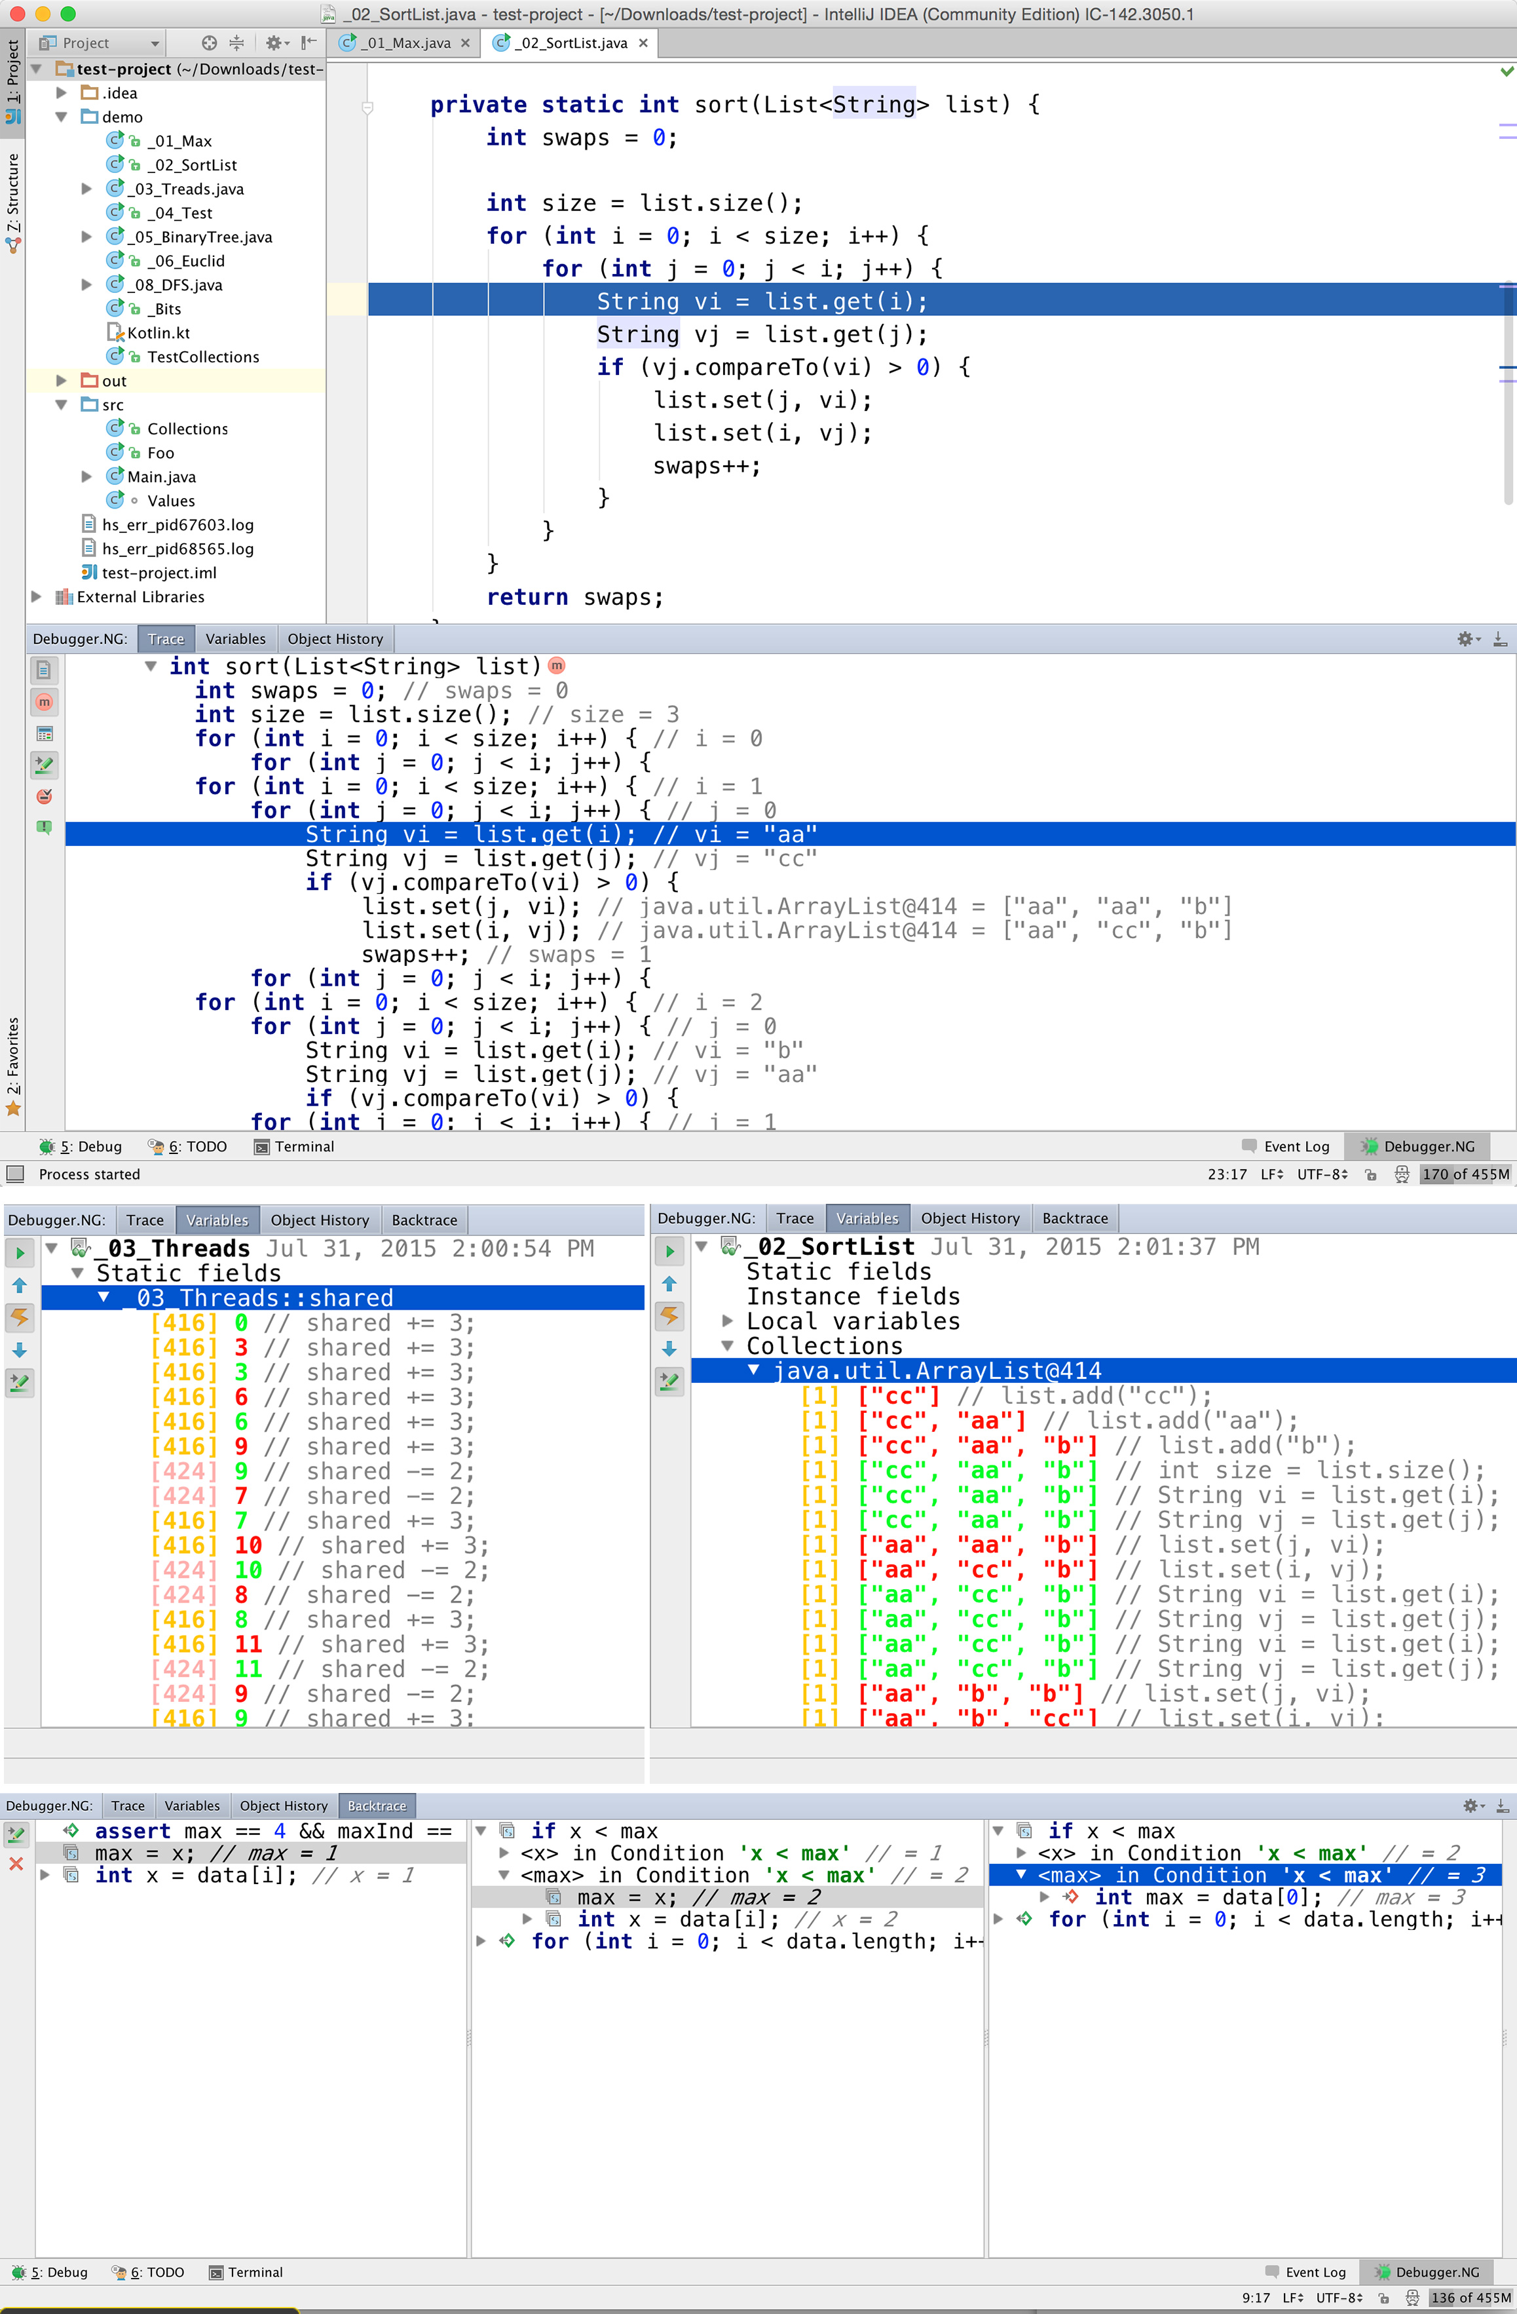Click the red X icon in the bottom Backtrace panel
1517x2314 pixels.
tap(16, 1864)
